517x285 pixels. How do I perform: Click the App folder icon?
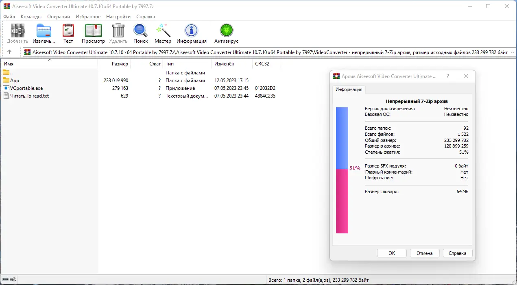click(6, 80)
